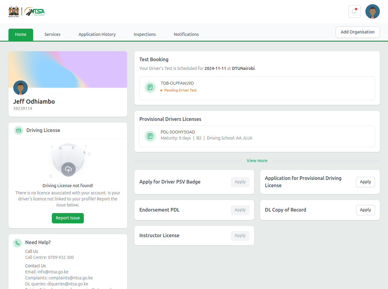
Task: Click the Republic of Kenya coat of arms
Action: (14, 11)
